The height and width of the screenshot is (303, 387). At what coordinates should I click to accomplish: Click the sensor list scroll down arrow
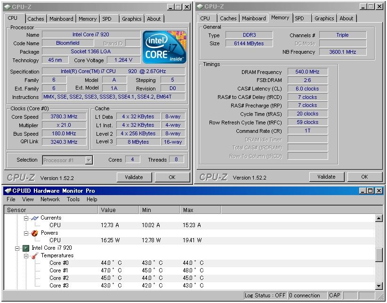[x=379, y=286]
